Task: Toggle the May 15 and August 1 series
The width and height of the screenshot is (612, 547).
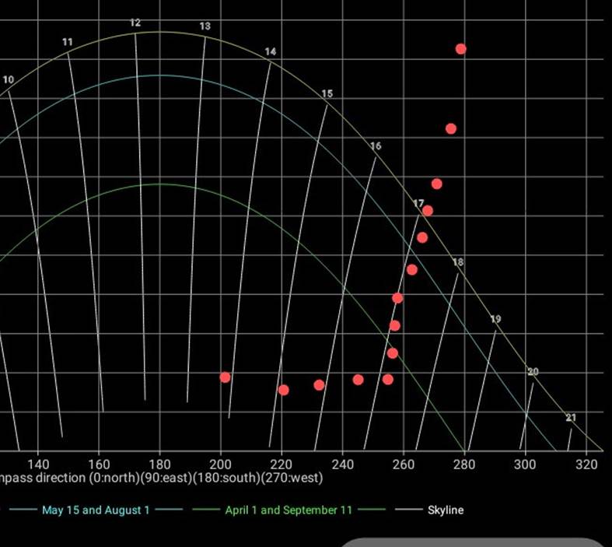Action: (x=95, y=510)
